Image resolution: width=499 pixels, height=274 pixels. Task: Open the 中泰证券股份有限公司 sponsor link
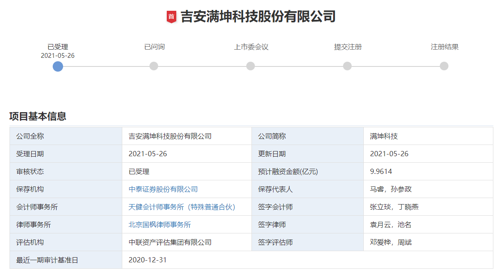point(163,189)
